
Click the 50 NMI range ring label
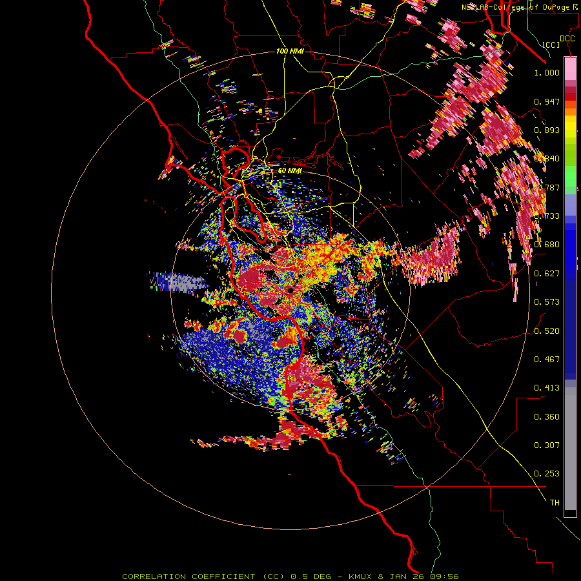(x=290, y=170)
